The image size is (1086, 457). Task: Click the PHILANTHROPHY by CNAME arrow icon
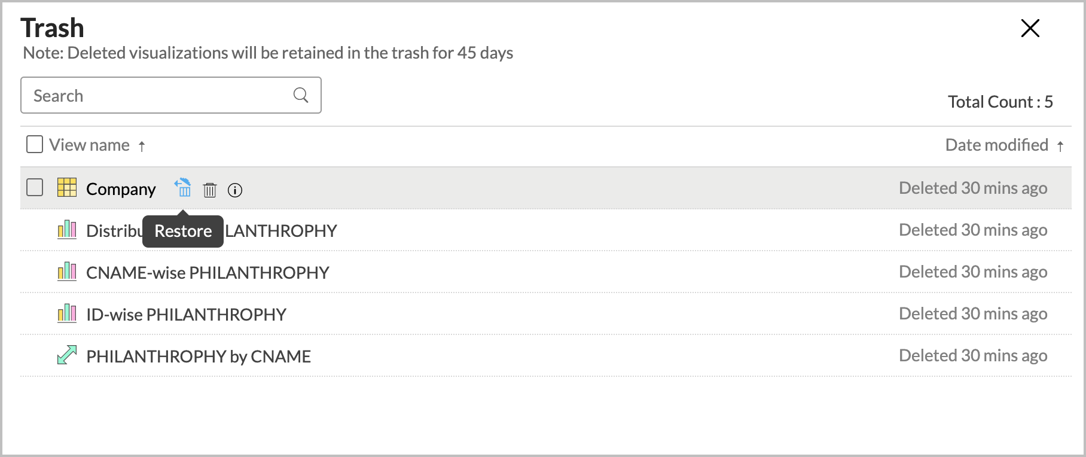click(x=67, y=355)
